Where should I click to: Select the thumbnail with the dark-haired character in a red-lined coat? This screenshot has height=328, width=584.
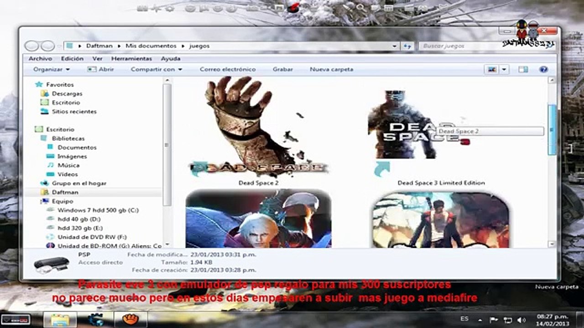(441, 220)
